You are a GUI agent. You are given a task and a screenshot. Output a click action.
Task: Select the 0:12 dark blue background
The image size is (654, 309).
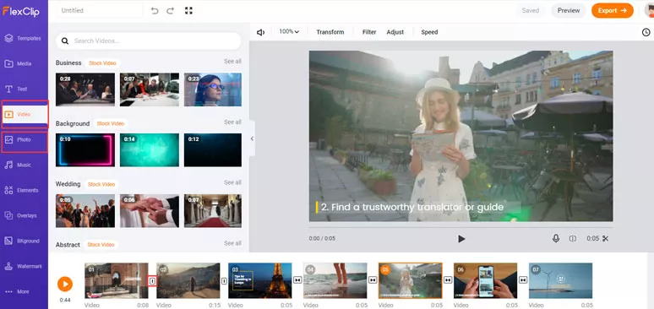pos(213,150)
